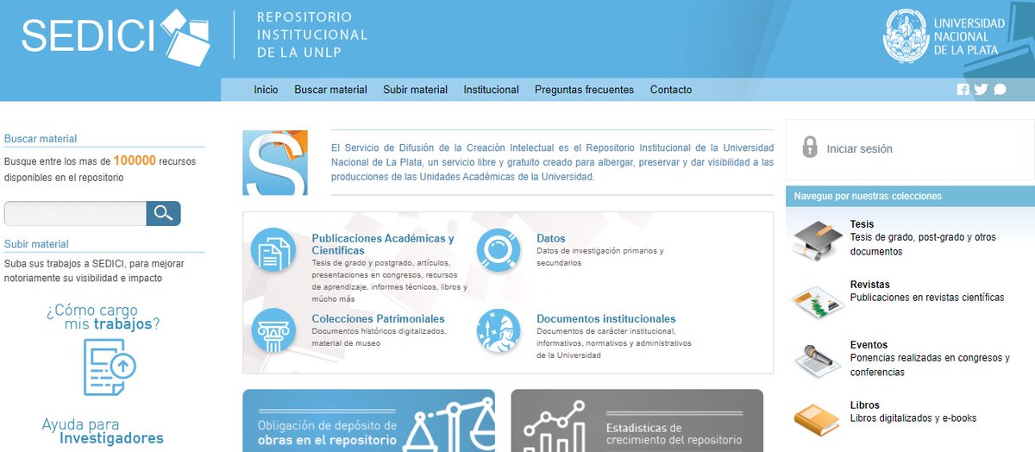Open Publicaciones Académicas y Científicas link
Image resolution: width=1035 pixels, height=452 pixels.
pos(383,244)
